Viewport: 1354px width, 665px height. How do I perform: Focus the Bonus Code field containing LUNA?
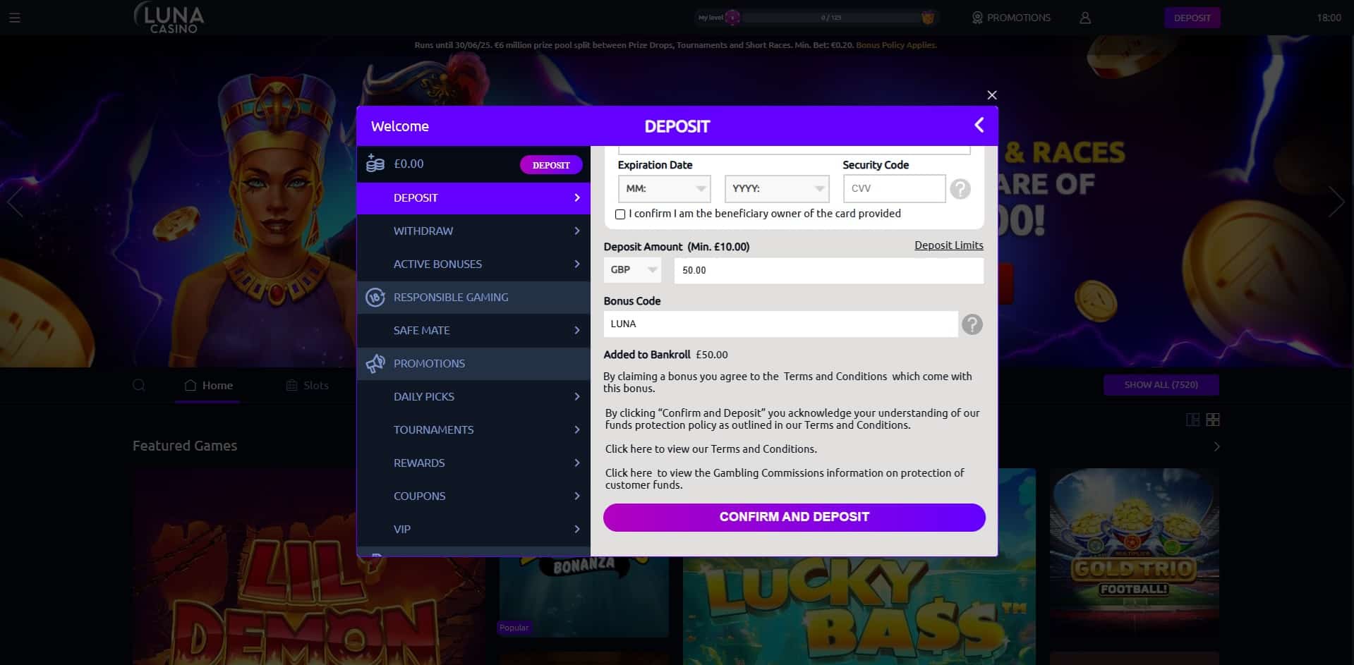coord(780,324)
